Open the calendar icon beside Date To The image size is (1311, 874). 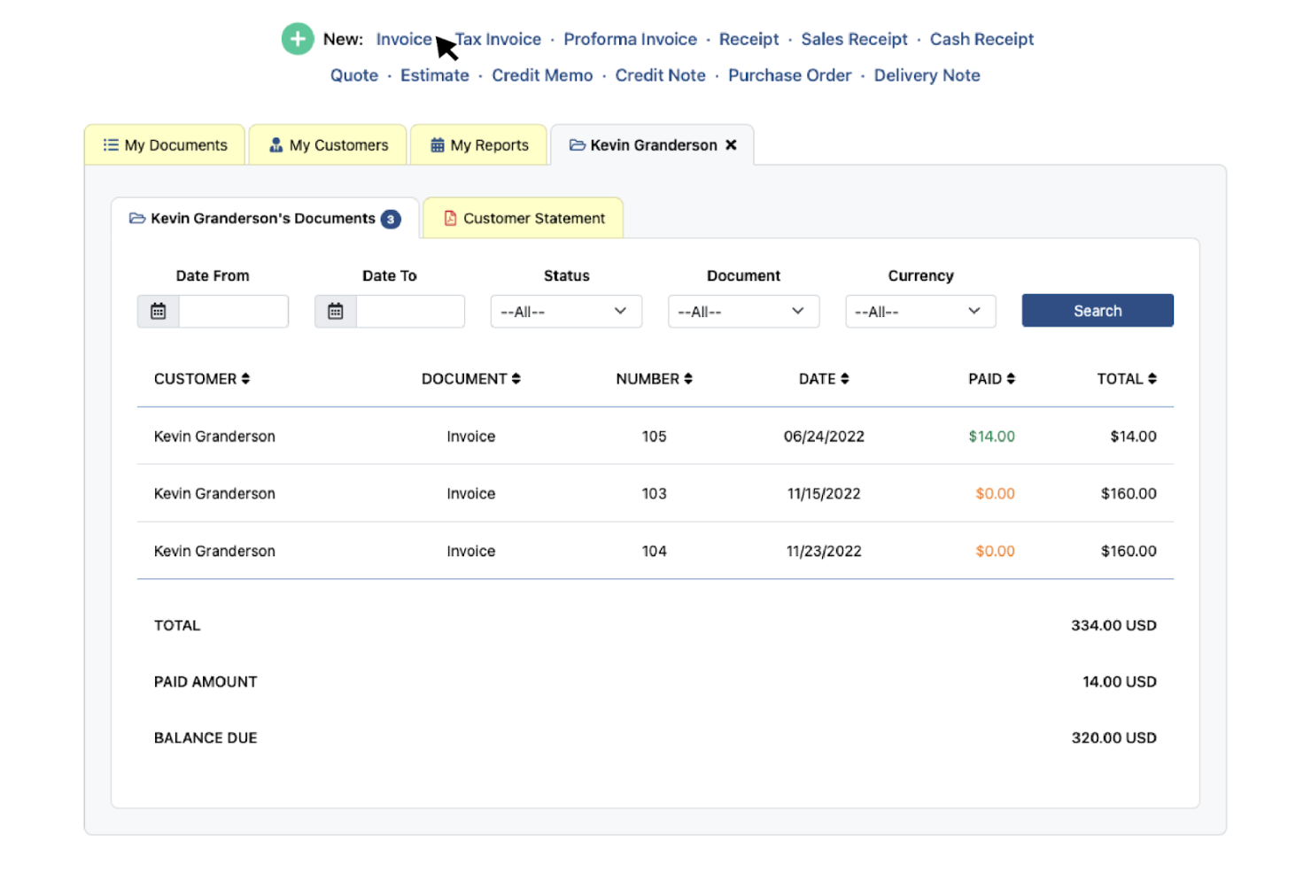tap(335, 311)
